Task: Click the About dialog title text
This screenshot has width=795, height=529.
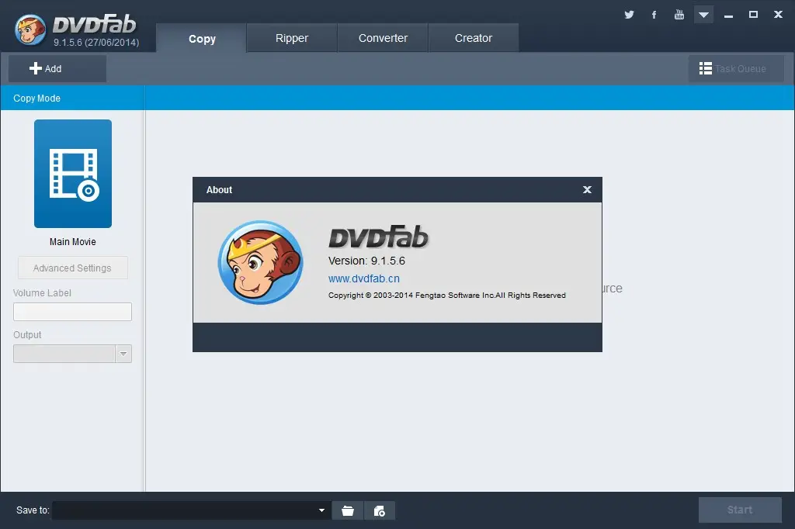Action: [219, 190]
